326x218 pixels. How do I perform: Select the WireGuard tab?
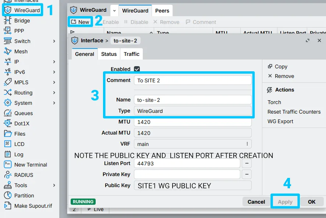pyautogui.click(x=135, y=11)
